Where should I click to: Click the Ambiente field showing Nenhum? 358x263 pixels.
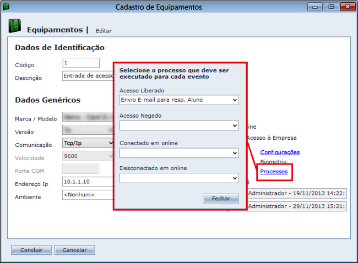[87, 195]
